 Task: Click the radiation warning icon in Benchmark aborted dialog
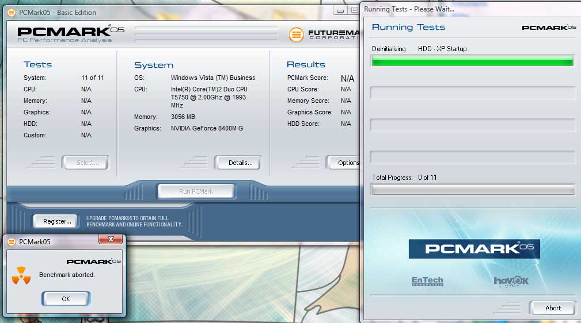(21, 276)
